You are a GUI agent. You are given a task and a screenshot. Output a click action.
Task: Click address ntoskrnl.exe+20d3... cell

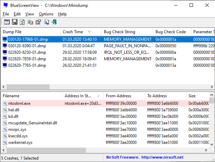pyautogui.click(x=83, y=103)
